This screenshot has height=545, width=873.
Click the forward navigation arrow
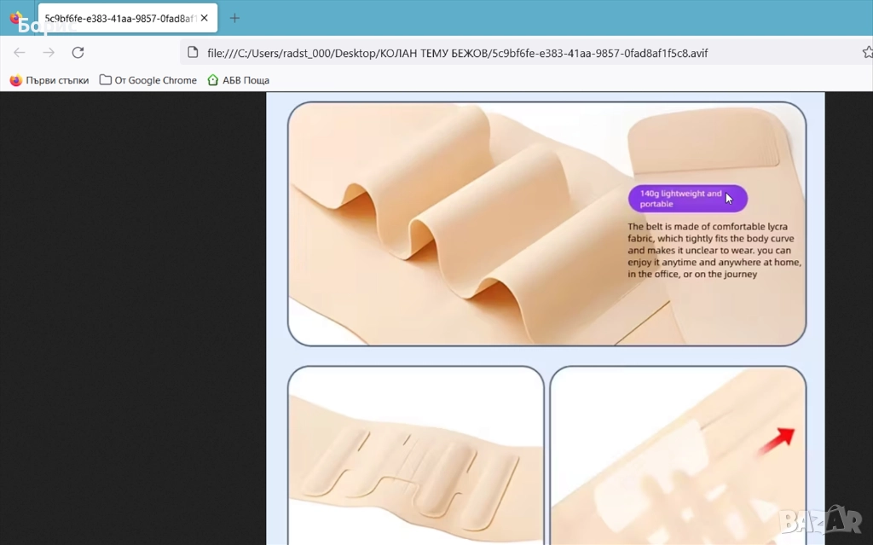[x=49, y=53]
